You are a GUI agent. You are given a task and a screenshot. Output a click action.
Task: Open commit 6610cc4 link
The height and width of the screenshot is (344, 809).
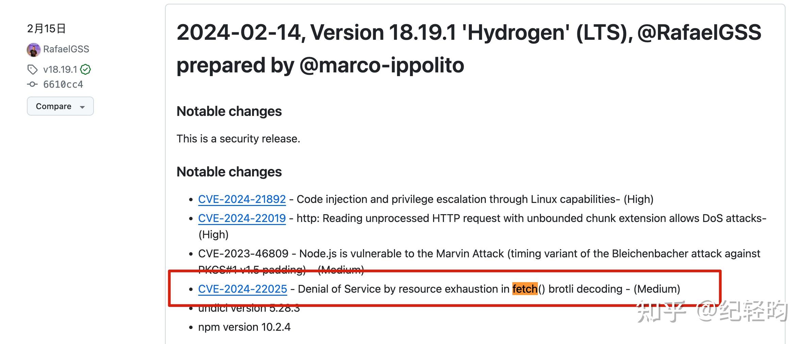[x=63, y=84]
